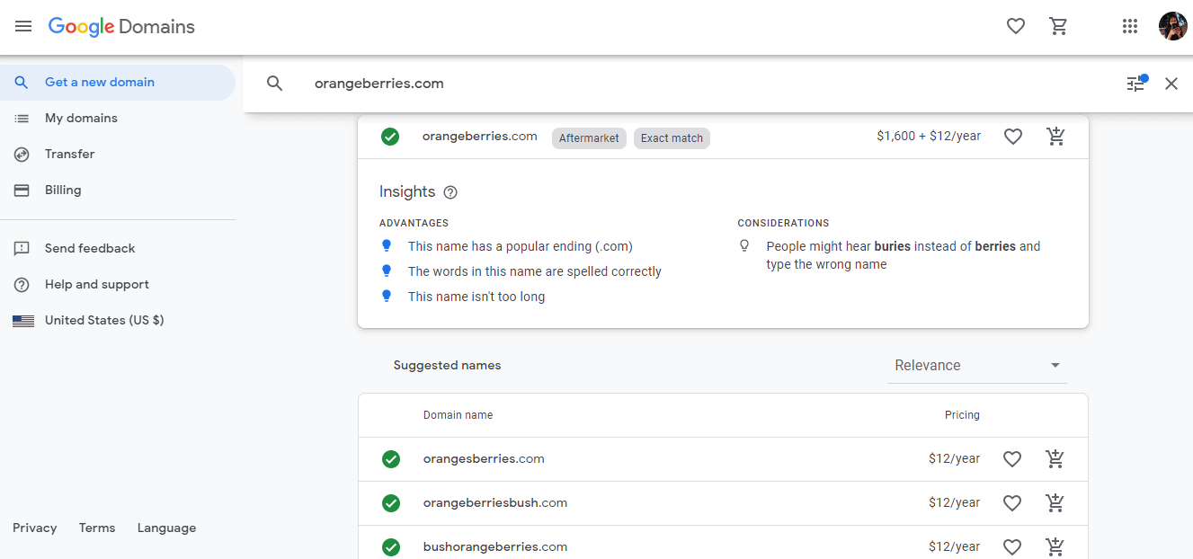Favorite orangeberries.com with heart toggle
1193x559 pixels.
pyautogui.click(x=1013, y=137)
